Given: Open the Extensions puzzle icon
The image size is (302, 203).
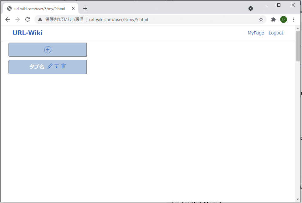Looking at the screenshot, I should coord(273,19).
